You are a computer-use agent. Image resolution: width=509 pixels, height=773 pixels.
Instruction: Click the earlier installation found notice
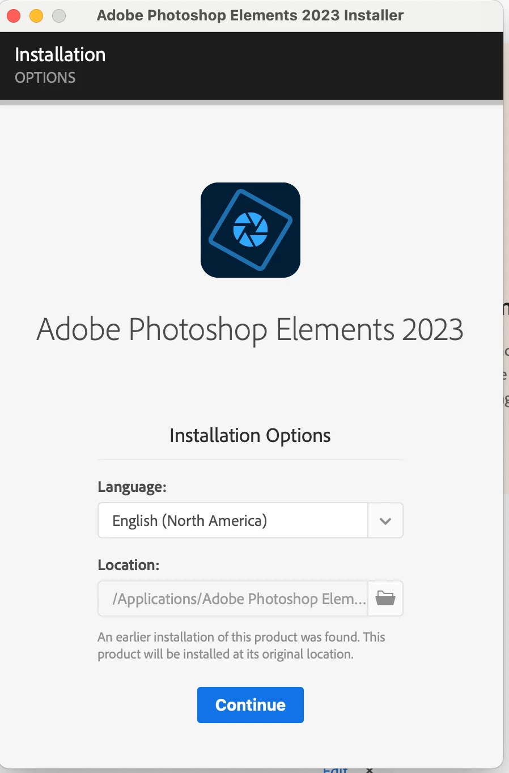click(x=241, y=645)
